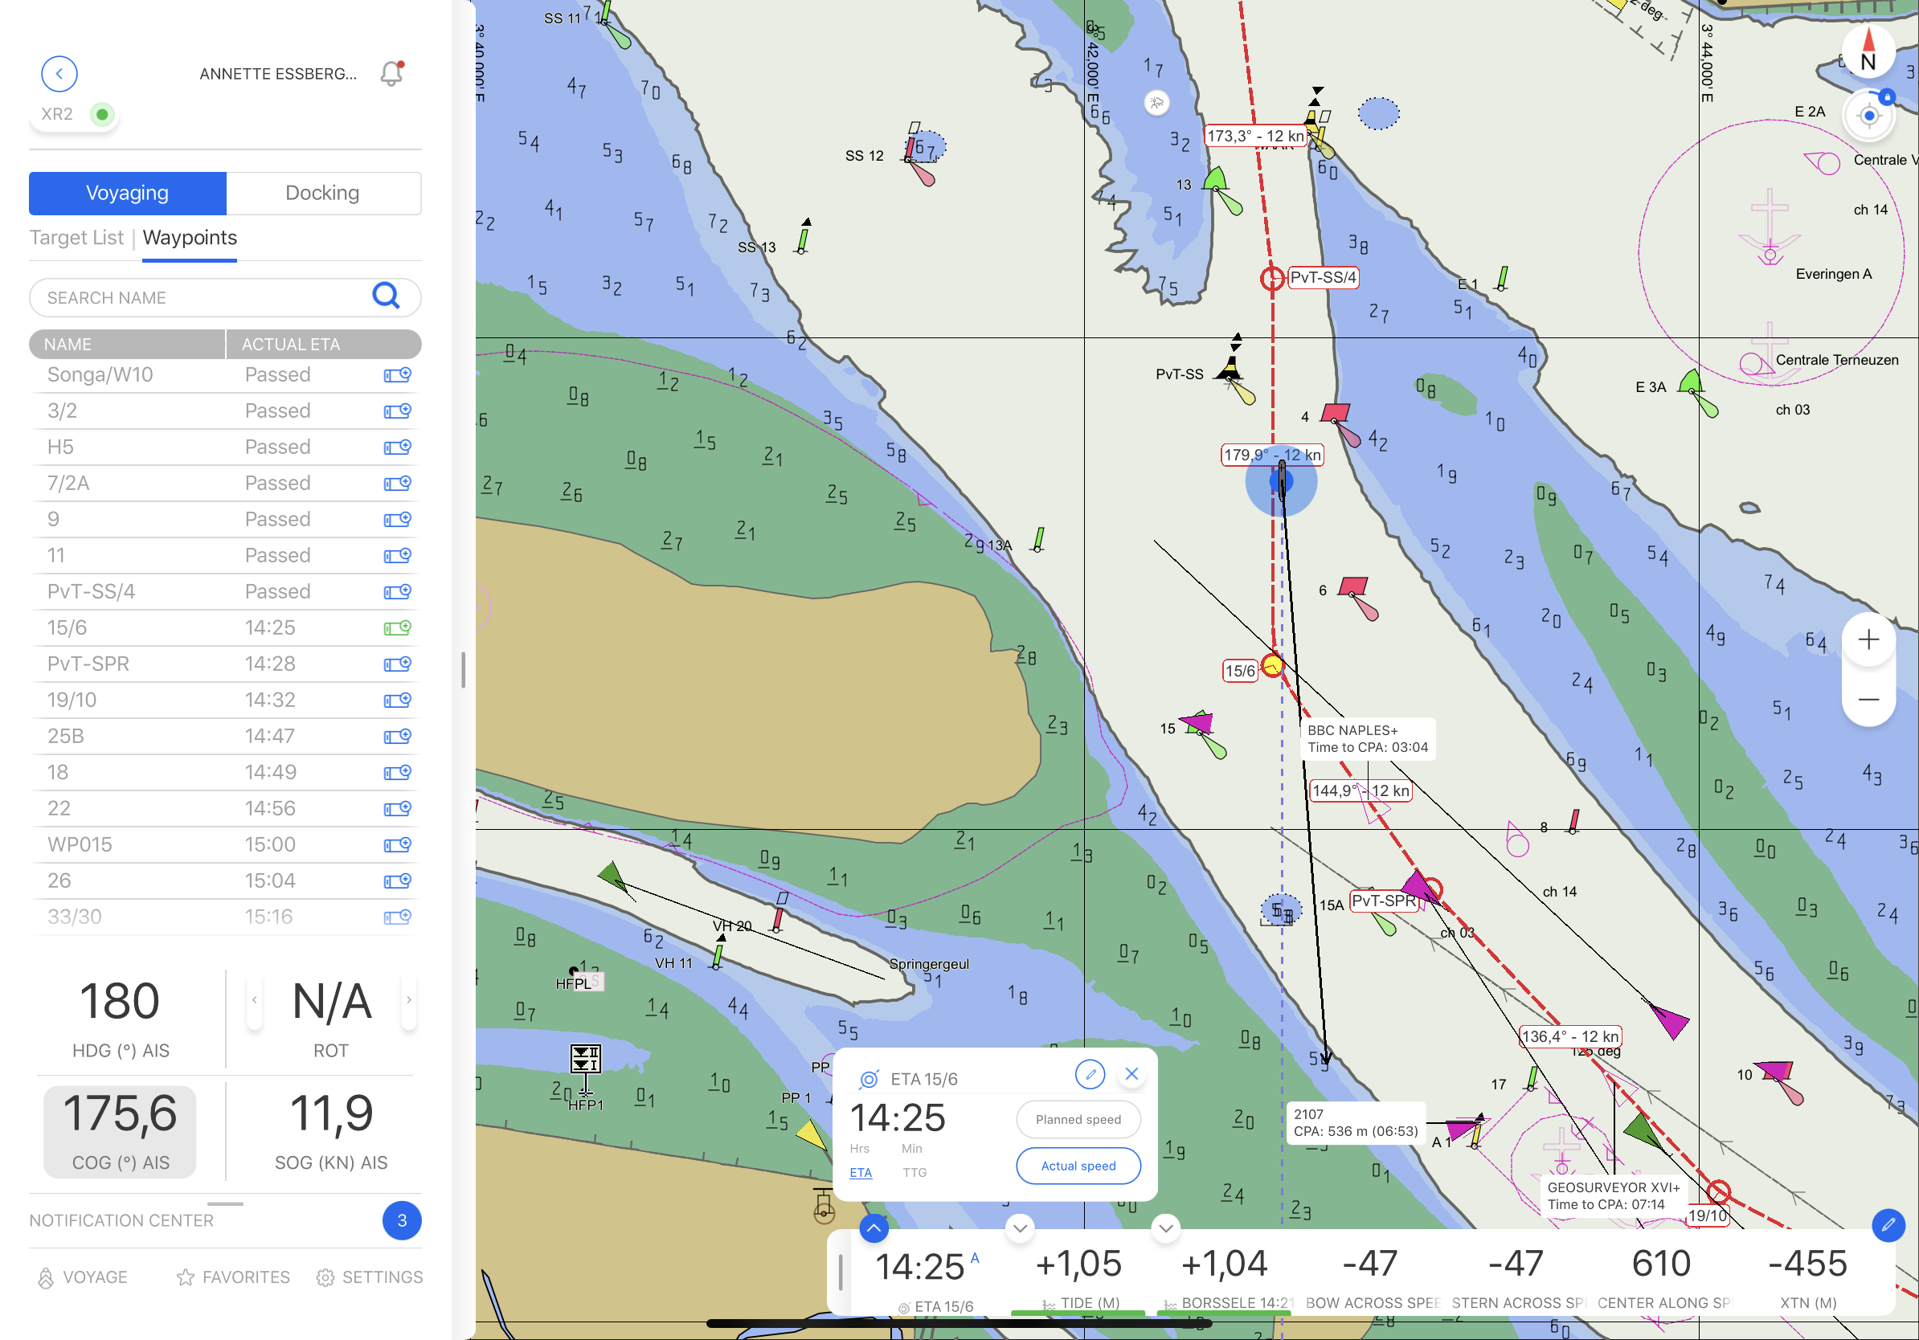Select the Actual speed option
1919x1340 pixels.
click(1078, 1166)
